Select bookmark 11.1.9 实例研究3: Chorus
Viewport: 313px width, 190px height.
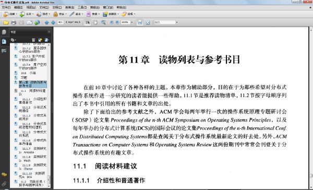pyautogui.click(x=32, y=167)
